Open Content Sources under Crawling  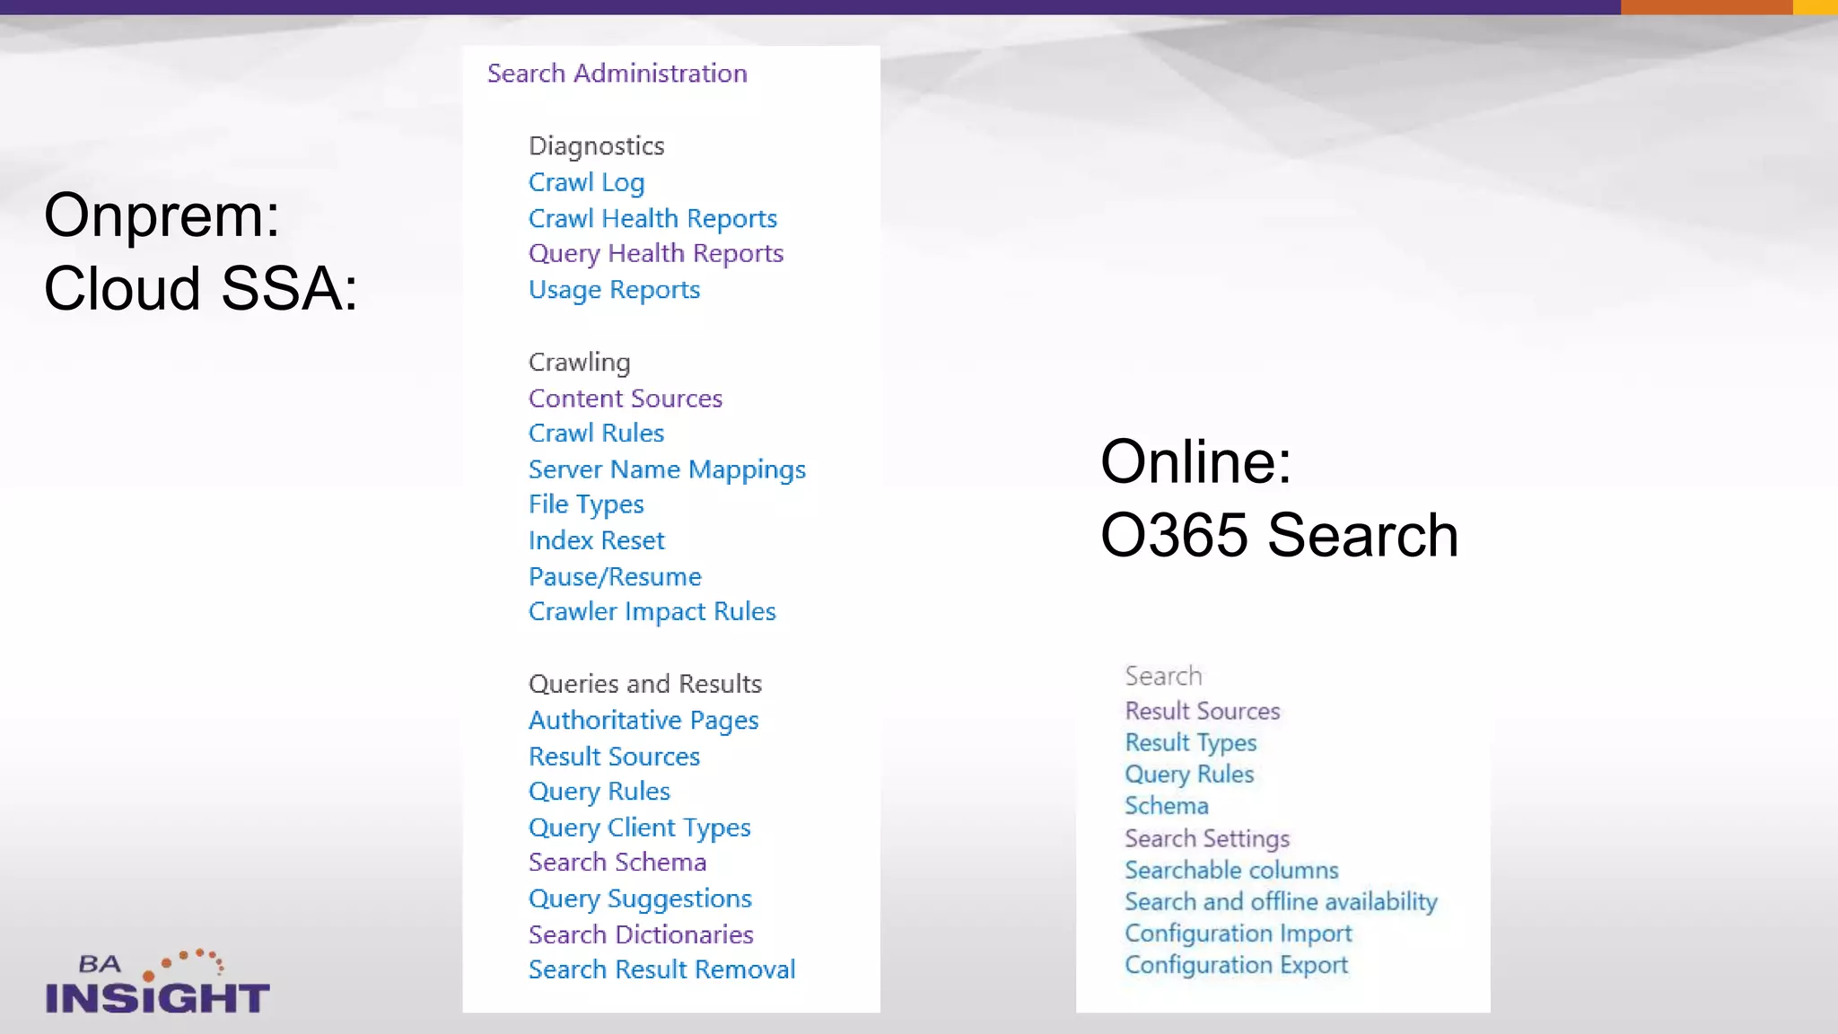click(625, 399)
